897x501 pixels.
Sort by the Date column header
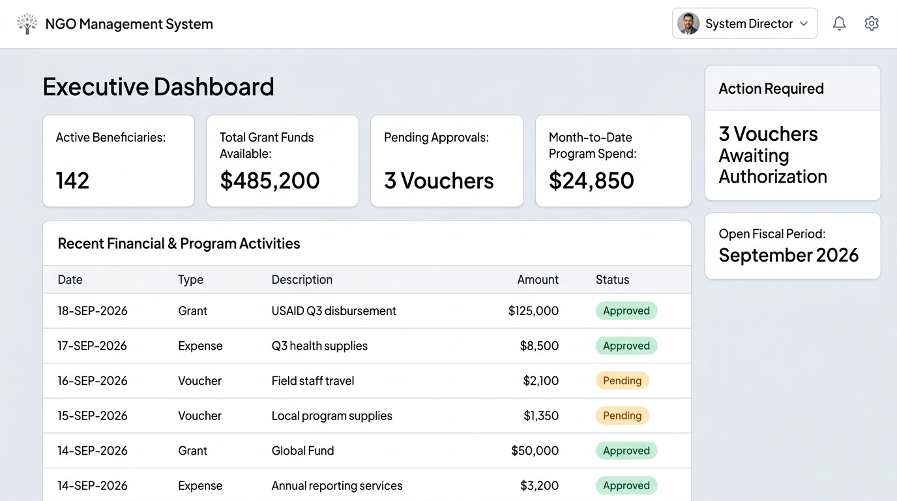tap(70, 280)
